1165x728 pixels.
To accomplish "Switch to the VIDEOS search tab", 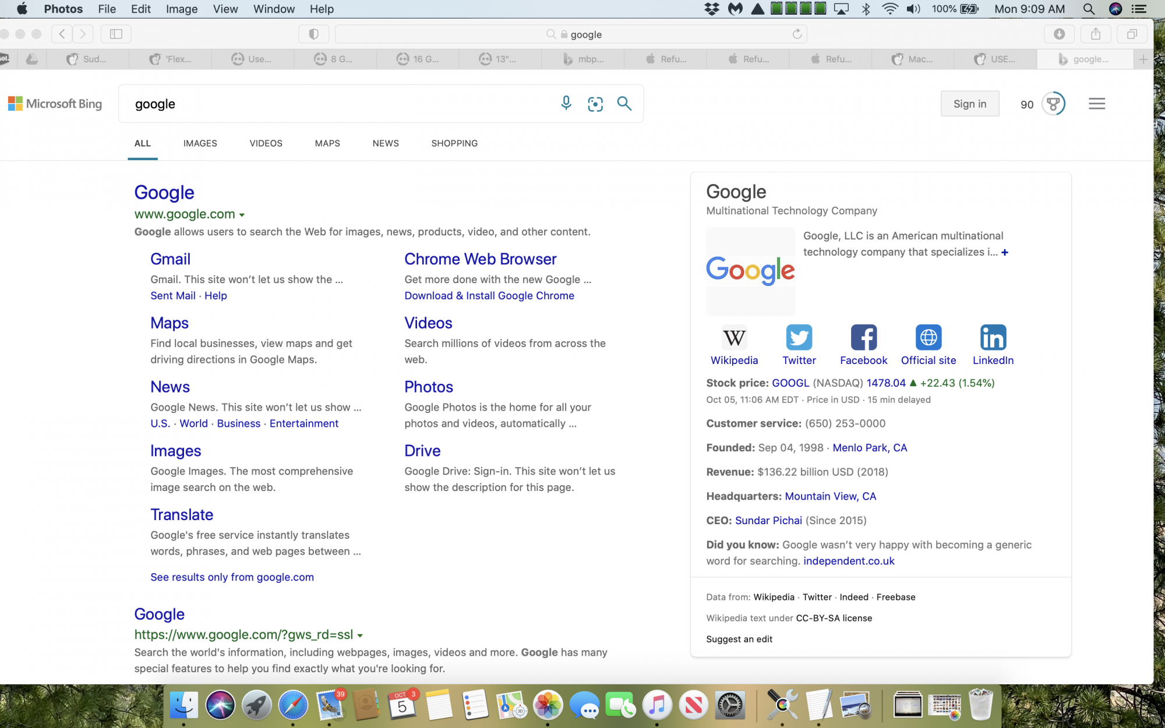I will click(x=266, y=143).
